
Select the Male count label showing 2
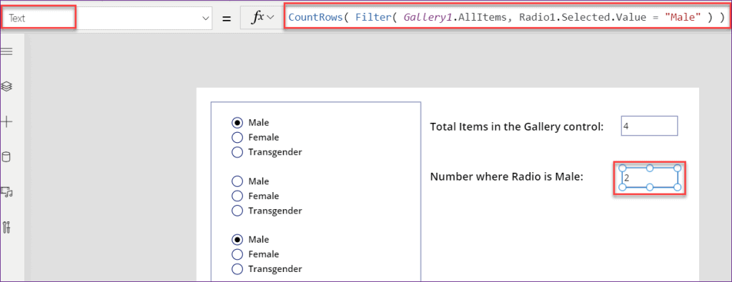[x=649, y=178]
